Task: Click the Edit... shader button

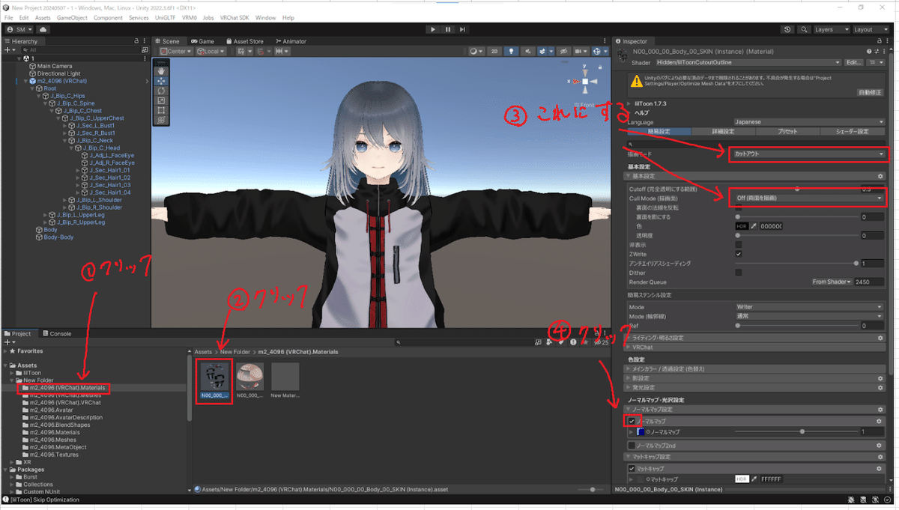Action: [x=853, y=62]
